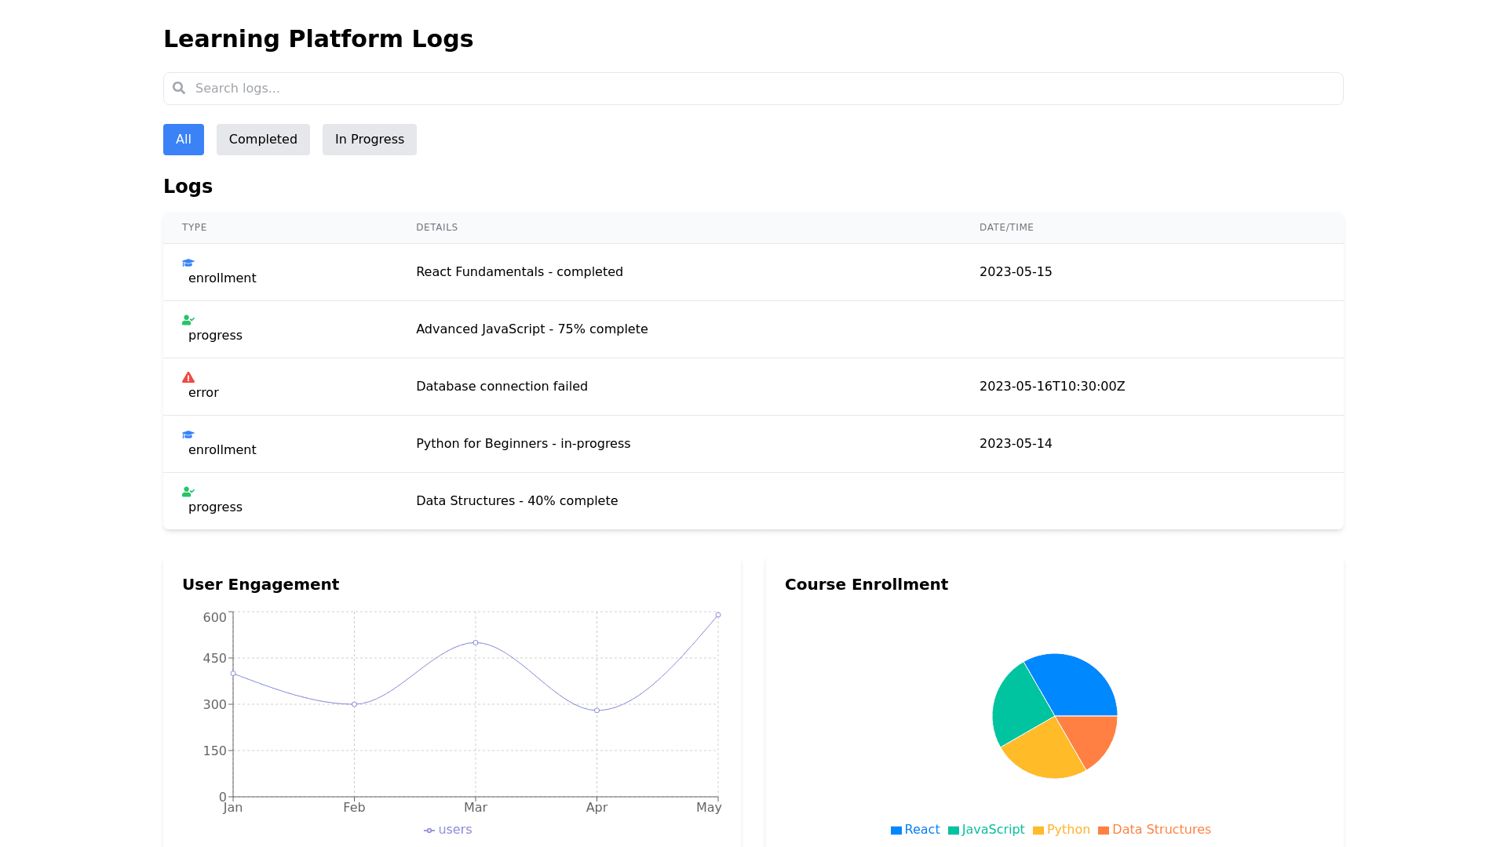The height and width of the screenshot is (847, 1507).
Task: Click Data Structures orange legend swatch
Action: 1104,831
